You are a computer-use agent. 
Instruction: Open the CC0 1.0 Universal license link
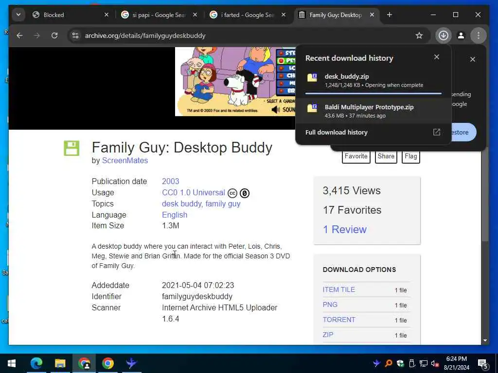[x=194, y=192]
